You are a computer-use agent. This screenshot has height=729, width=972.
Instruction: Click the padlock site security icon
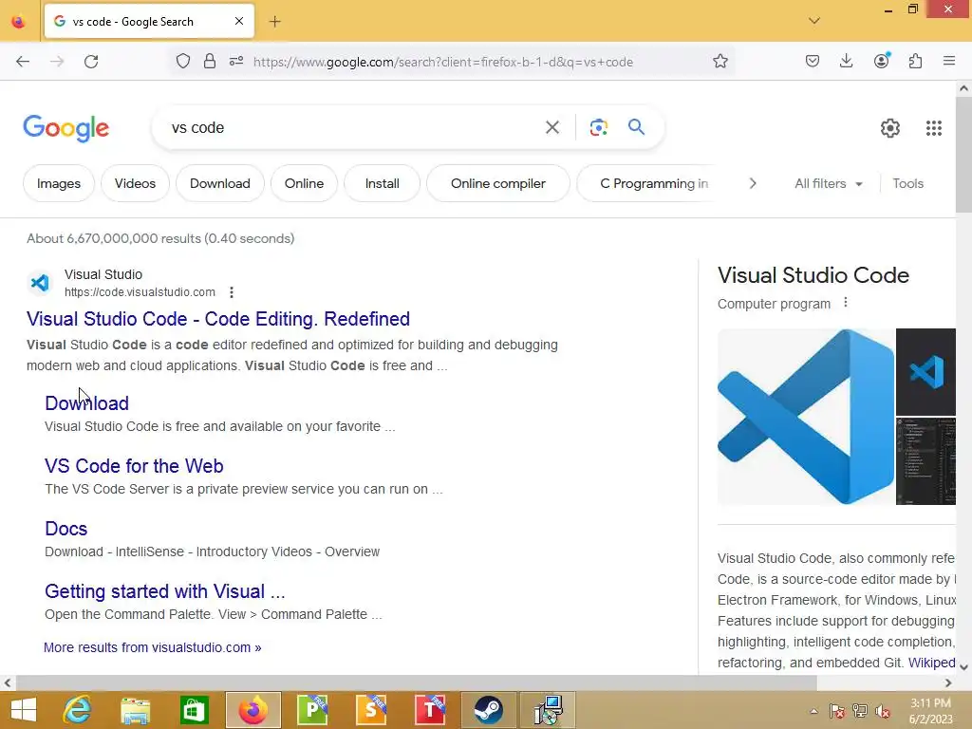point(210,62)
